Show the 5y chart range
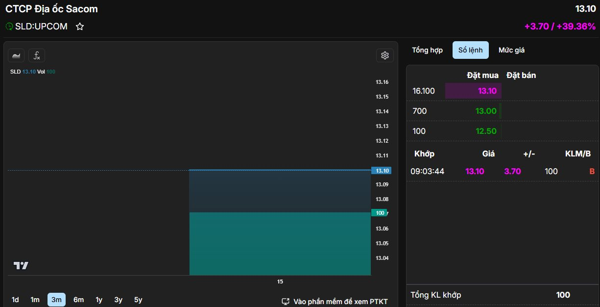 138,300
